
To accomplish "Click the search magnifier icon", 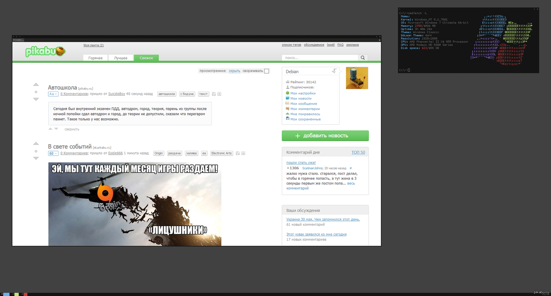I will point(363,58).
